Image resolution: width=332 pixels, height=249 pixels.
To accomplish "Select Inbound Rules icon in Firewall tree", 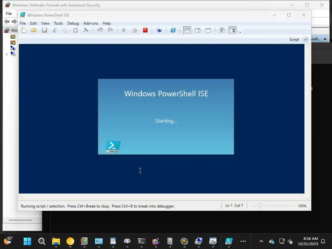I will click(x=13, y=37).
